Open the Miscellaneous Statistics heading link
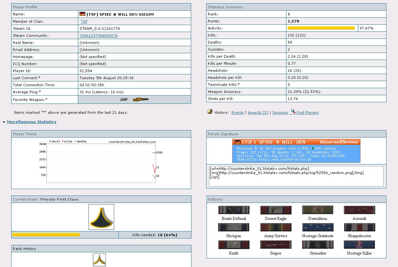The width and height of the screenshot is (398, 267). (x=31, y=122)
